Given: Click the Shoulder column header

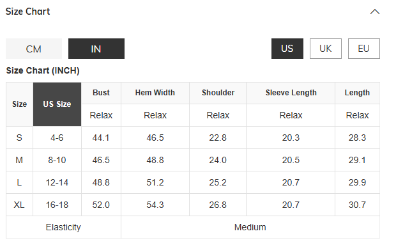Looking at the screenshot, I should pyautogui.click(x=218, y=93).
